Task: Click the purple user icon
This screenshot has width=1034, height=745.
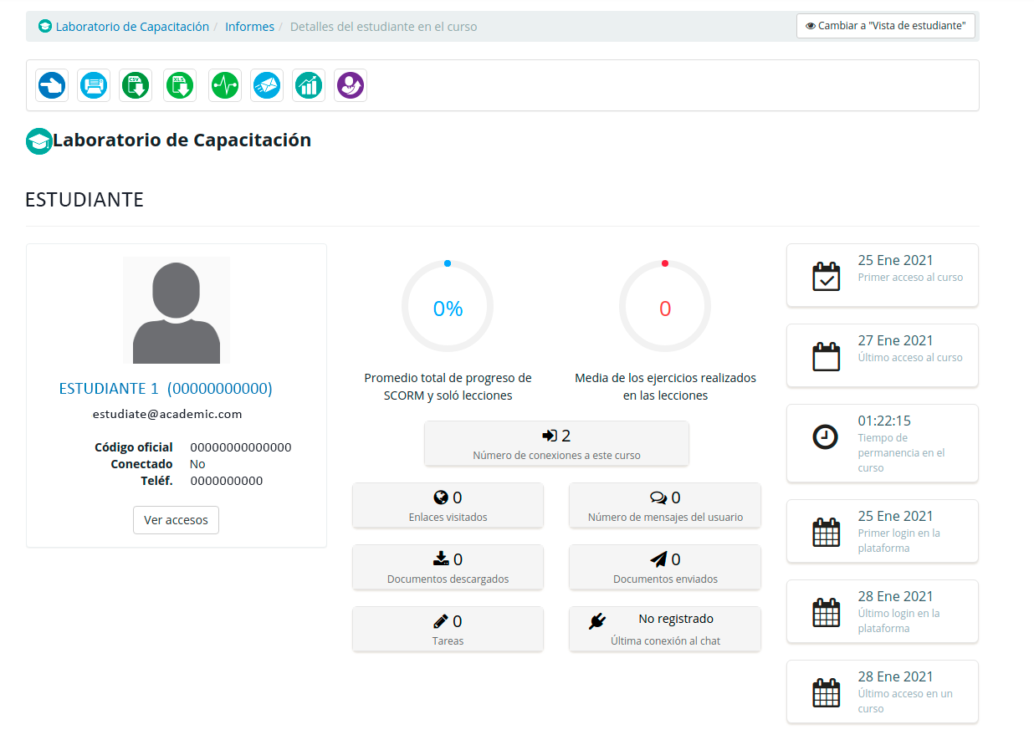Action: click(x=351, y=85)
